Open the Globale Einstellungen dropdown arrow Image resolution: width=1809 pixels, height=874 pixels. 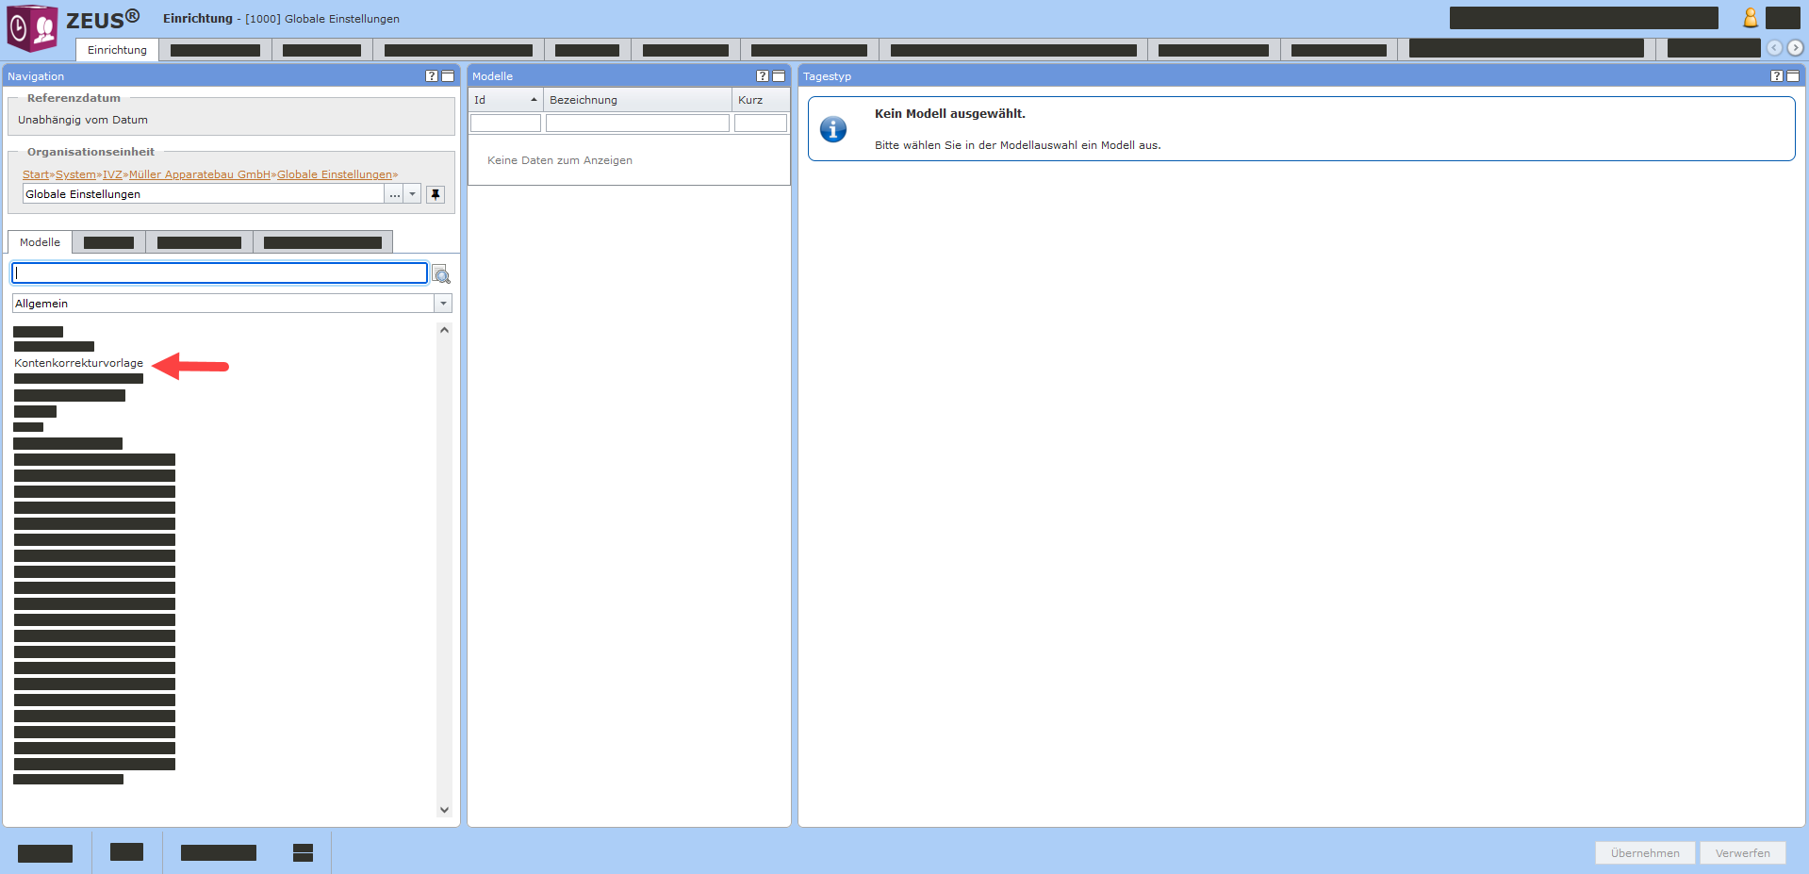pyautogui.click(x=412, y=194)
